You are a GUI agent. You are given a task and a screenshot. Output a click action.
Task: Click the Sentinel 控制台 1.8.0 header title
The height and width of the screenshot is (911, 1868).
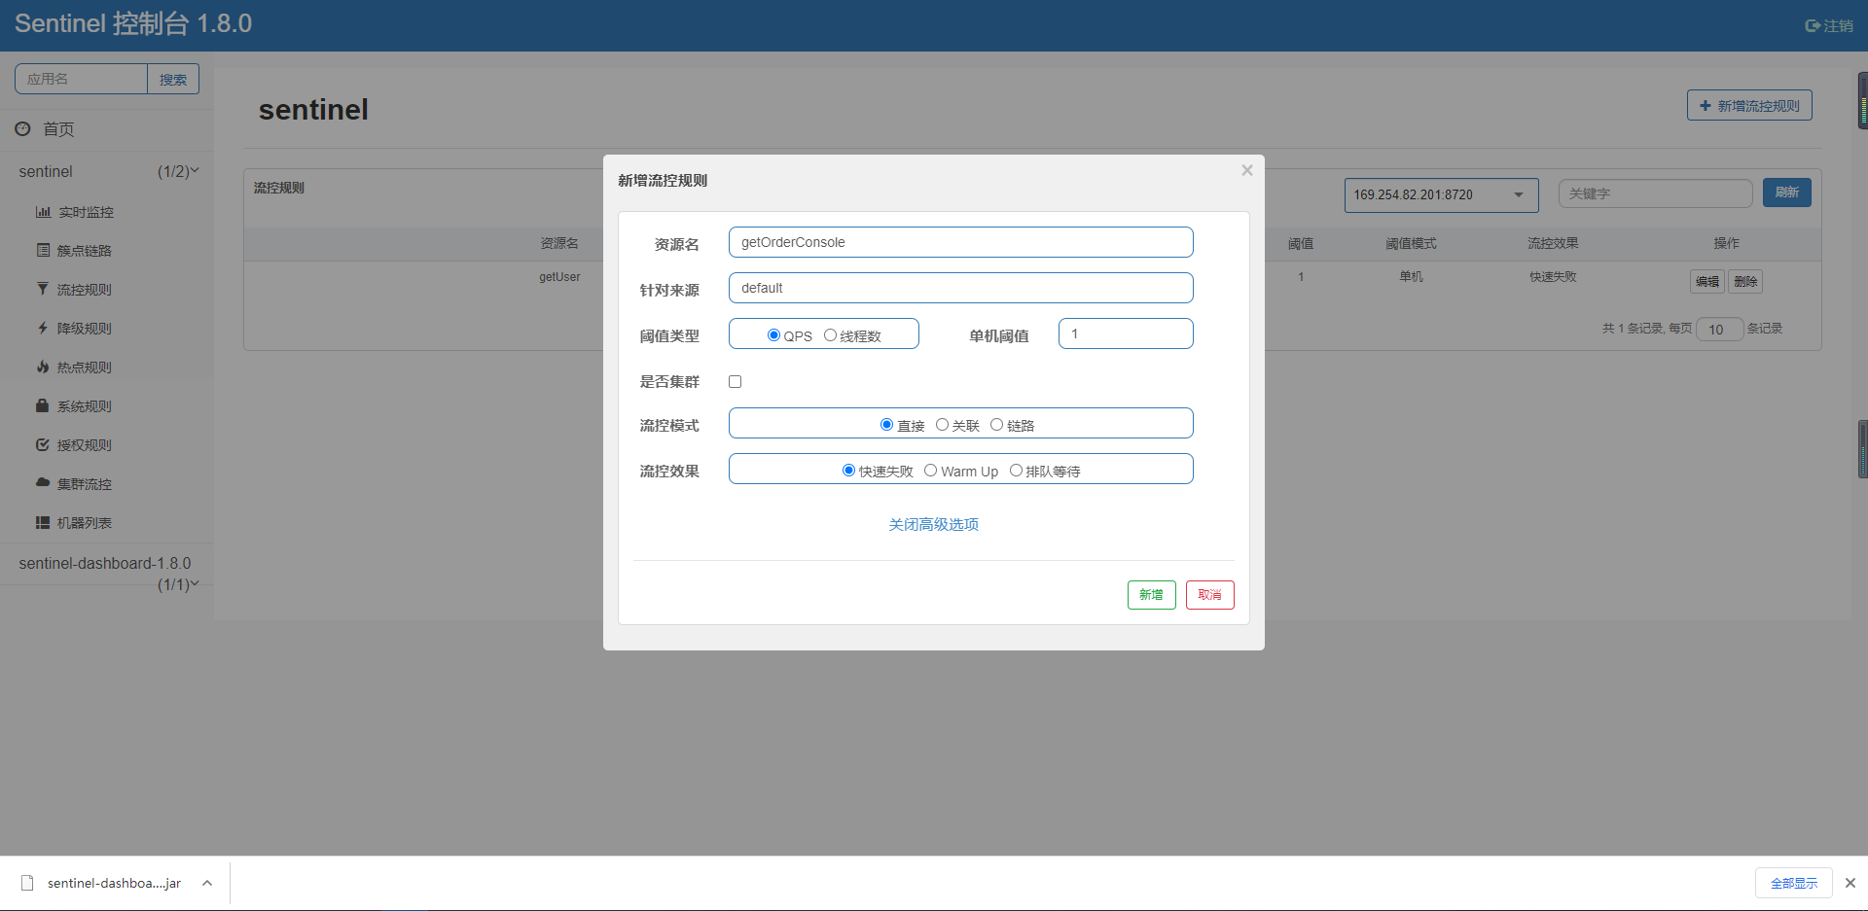point(133,23)
